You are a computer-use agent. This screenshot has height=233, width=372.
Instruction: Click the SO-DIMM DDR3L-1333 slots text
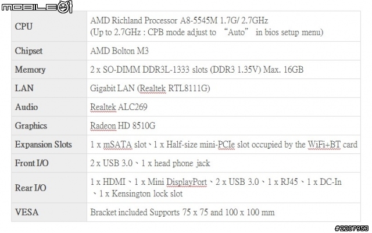pos(155,70)
